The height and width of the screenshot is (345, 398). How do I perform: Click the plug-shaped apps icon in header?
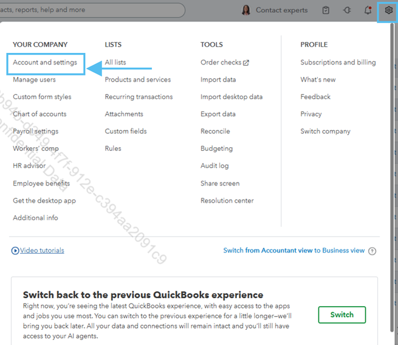tap(347, 10)
